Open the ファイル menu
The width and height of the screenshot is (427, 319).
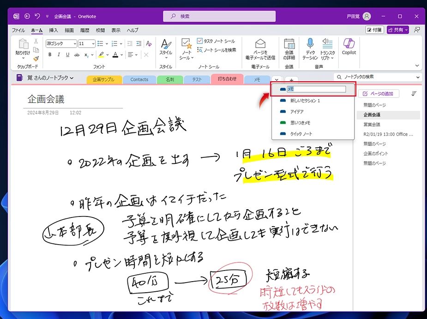click(x=18, y=30)
